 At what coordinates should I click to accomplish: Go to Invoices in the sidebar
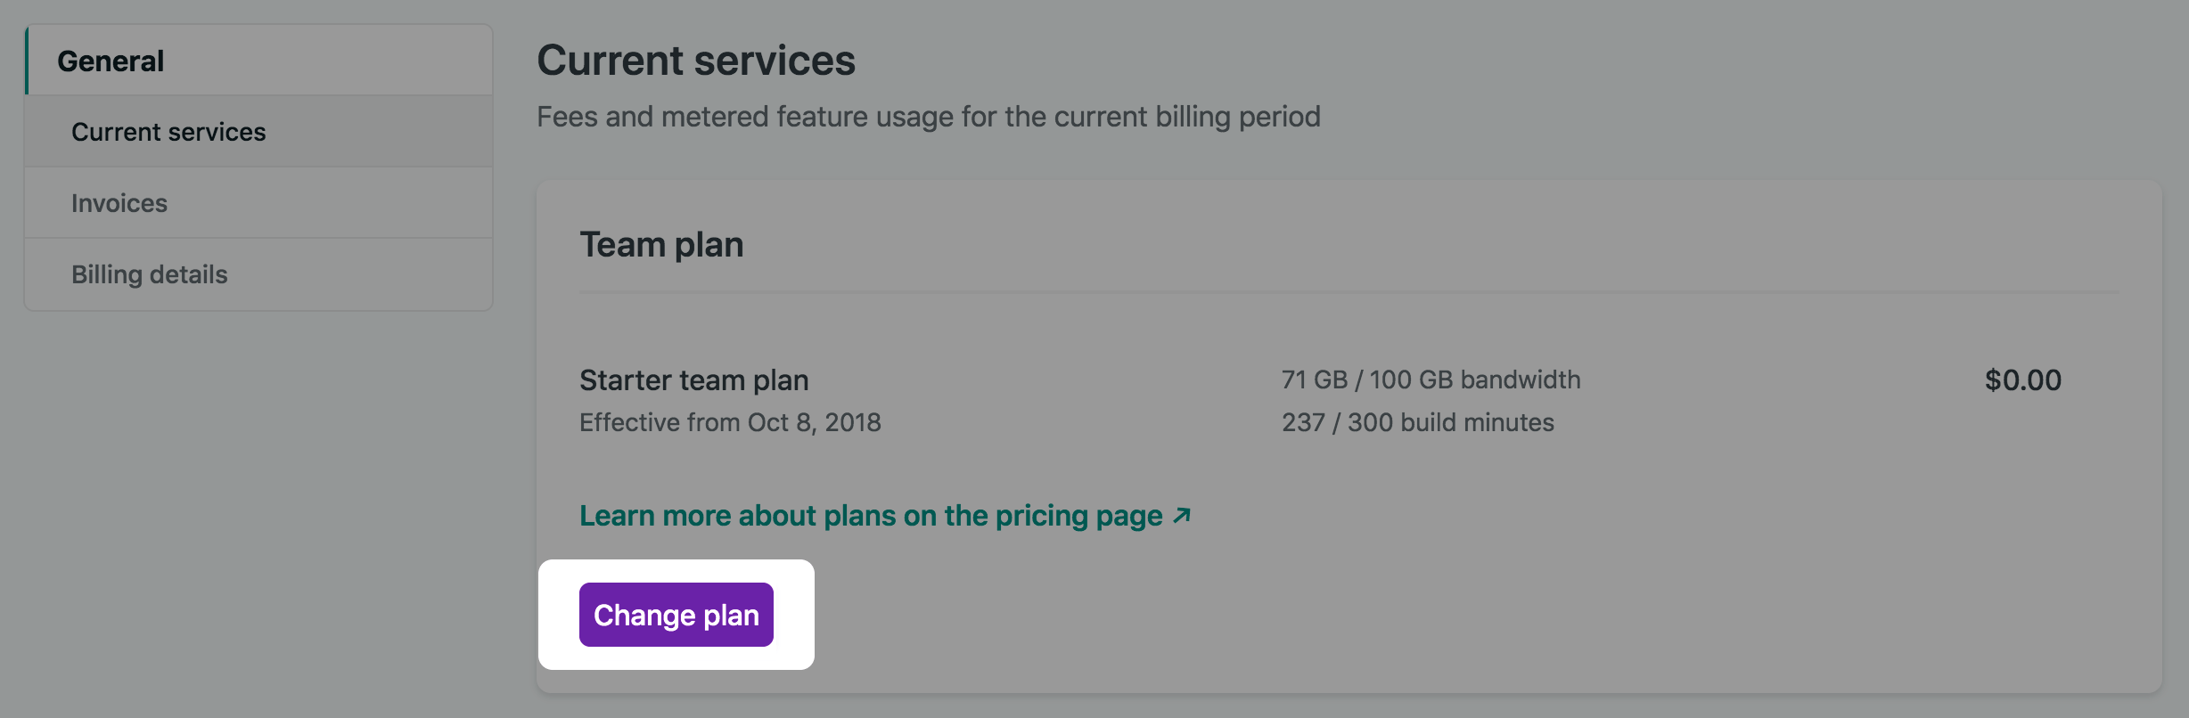(x=119, y=203)
